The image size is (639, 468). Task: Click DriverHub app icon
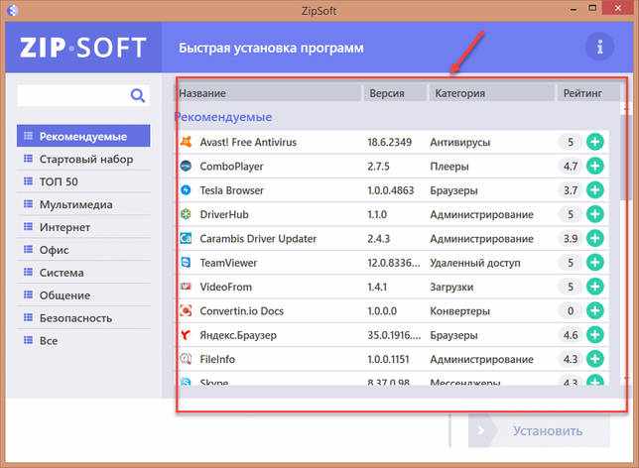click(x=186, y=214)
